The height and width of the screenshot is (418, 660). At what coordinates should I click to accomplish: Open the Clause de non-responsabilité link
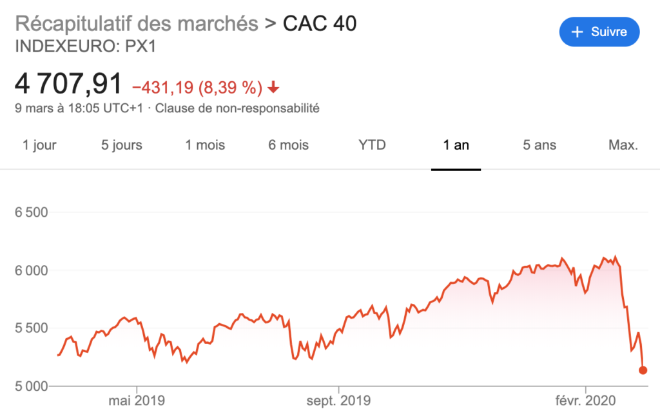[237, 108]
